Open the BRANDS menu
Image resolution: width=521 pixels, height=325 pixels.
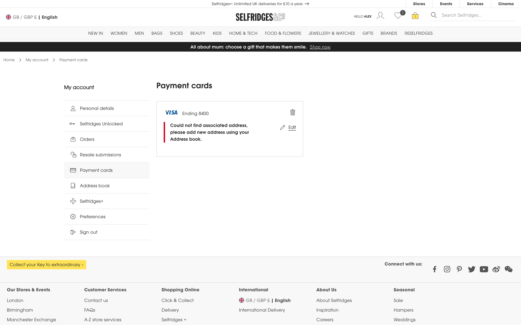tap(389, 33)
